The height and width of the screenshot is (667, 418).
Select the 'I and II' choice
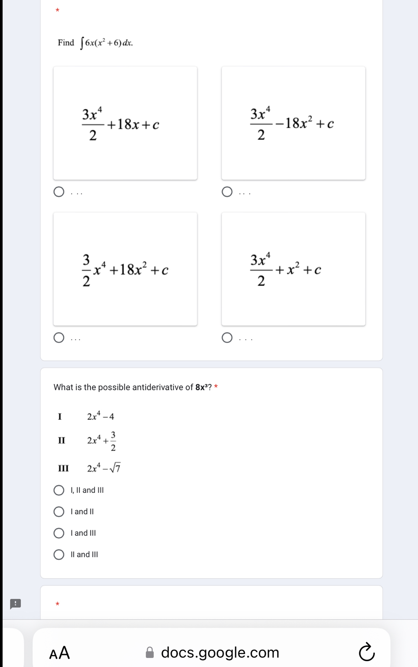point(59,511)
